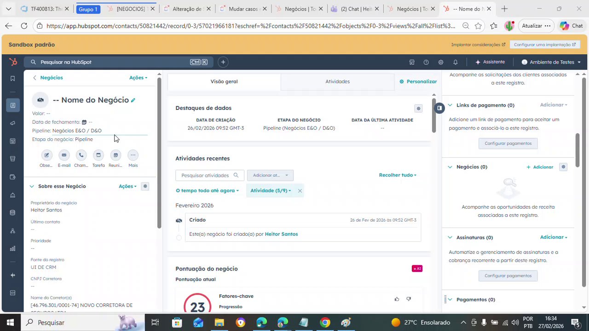Viewport: 589px width, 331px height.
Task: Give thumbs up on Fatores-chave
Action: pos(397,299)
